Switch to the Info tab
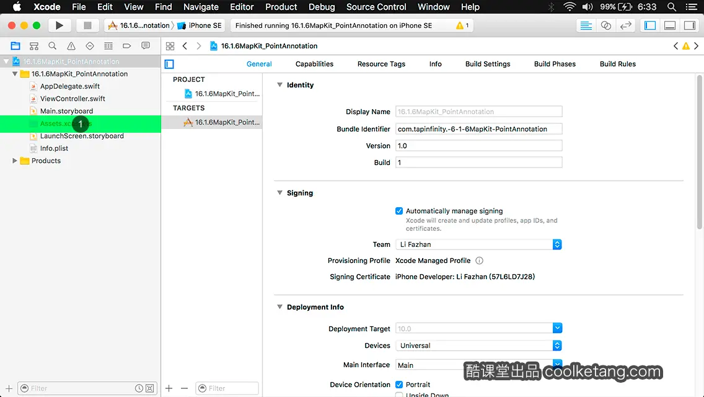The width and height of the screenshot is (704, 397). (x=435, y=64)
